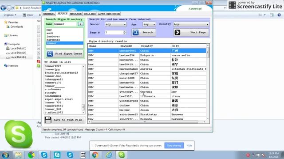Click the items list vertical scrollbar
The height and width of the screenshot is (159, 284).
[83, 89]
